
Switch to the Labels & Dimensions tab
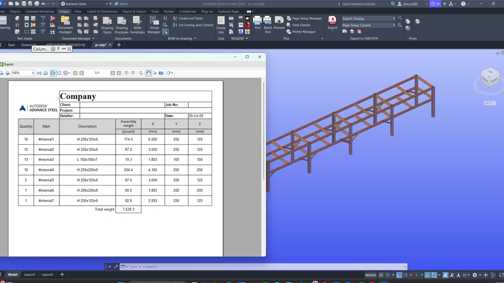coord(102,11)
